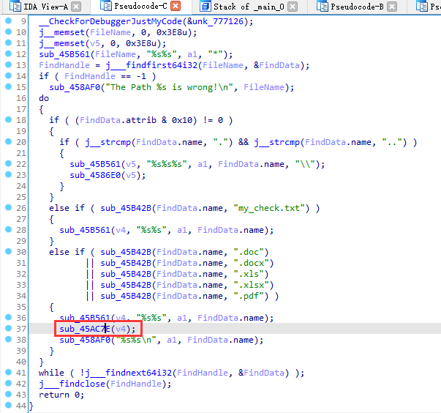
Task: Click __CheckForDebuggerJustMyCode function call
Action: click(x=110, y=21)
